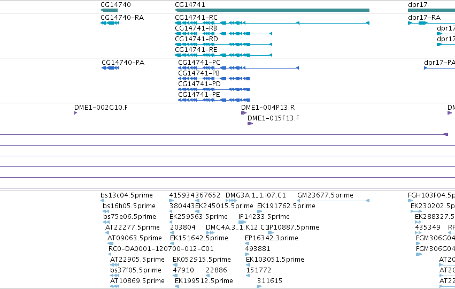Click the FGH103F04 EST label
This screenshot has height=289, width=455.
coord(431,195)
